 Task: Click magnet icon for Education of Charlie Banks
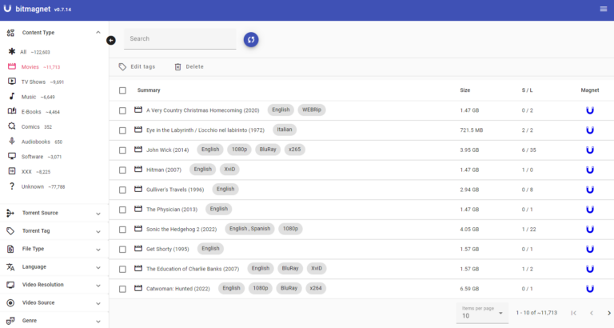590,269
